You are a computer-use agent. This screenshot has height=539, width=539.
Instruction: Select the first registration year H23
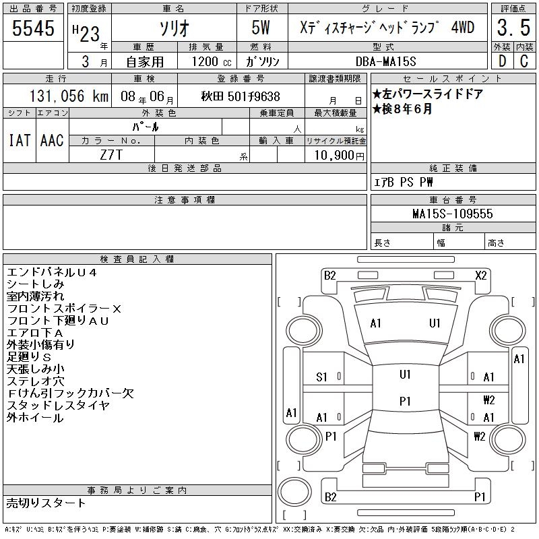coord(86,33)
